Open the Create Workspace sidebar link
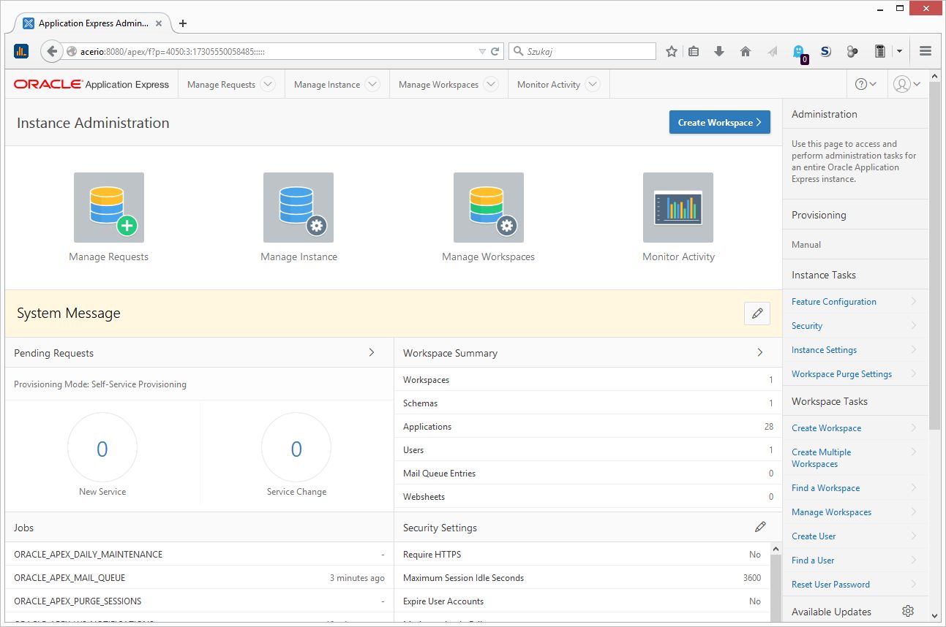Viewport: 946px width, 627px height. pyautogui.click(x=826, y=427)
